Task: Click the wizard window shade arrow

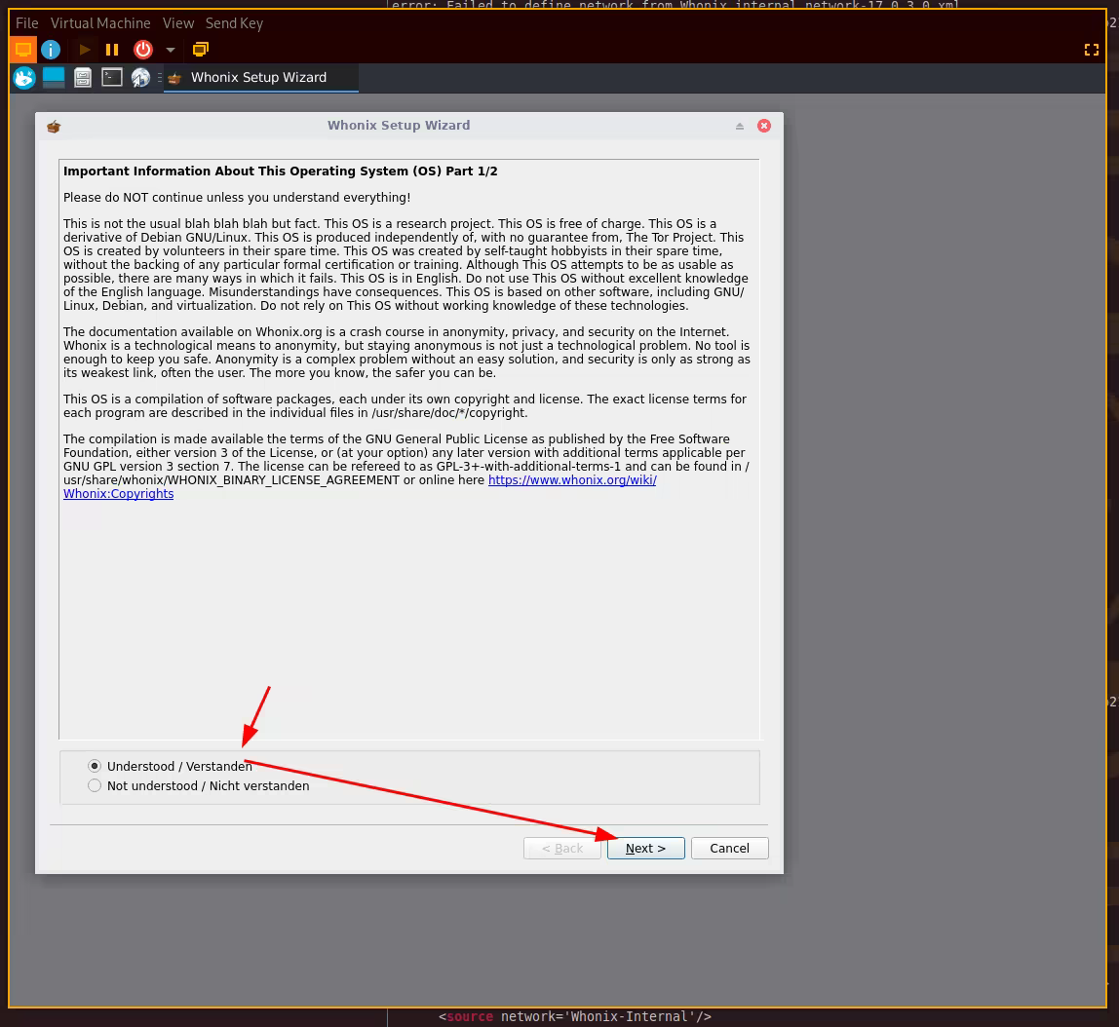Action: pyautogui.click(x=739, y=126)
